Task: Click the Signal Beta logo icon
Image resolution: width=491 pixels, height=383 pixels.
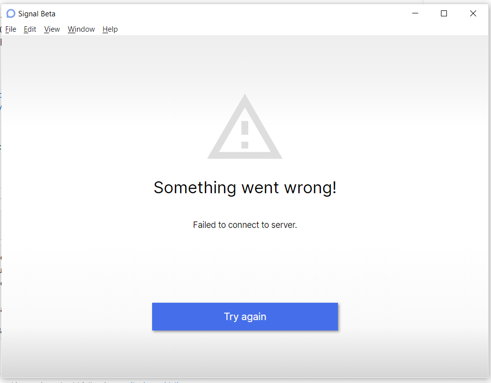Action: (11, 13)
